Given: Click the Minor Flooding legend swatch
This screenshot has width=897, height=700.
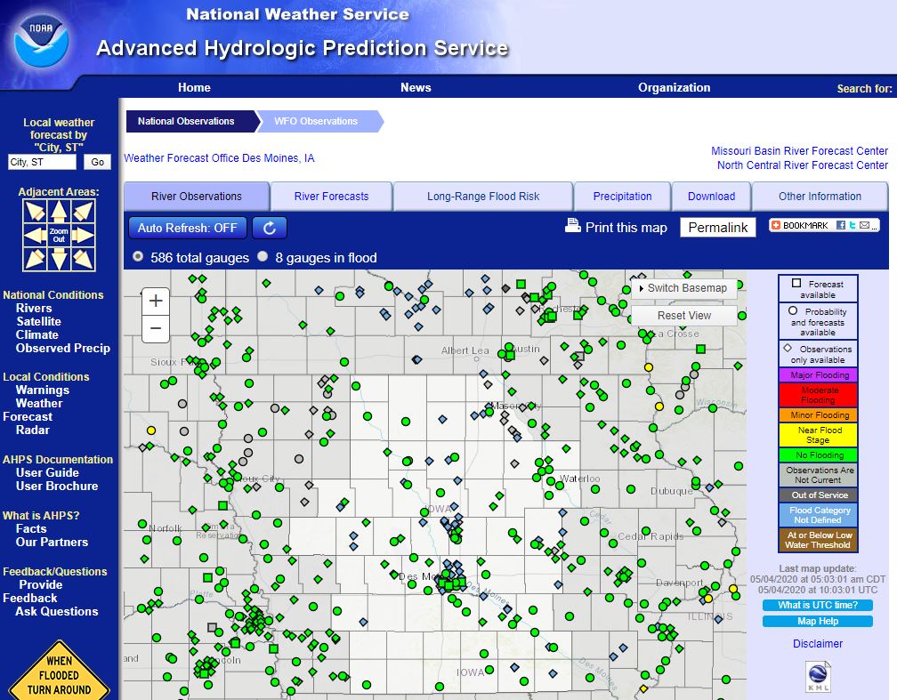Looking at the screenshot, I should (818, 414).
